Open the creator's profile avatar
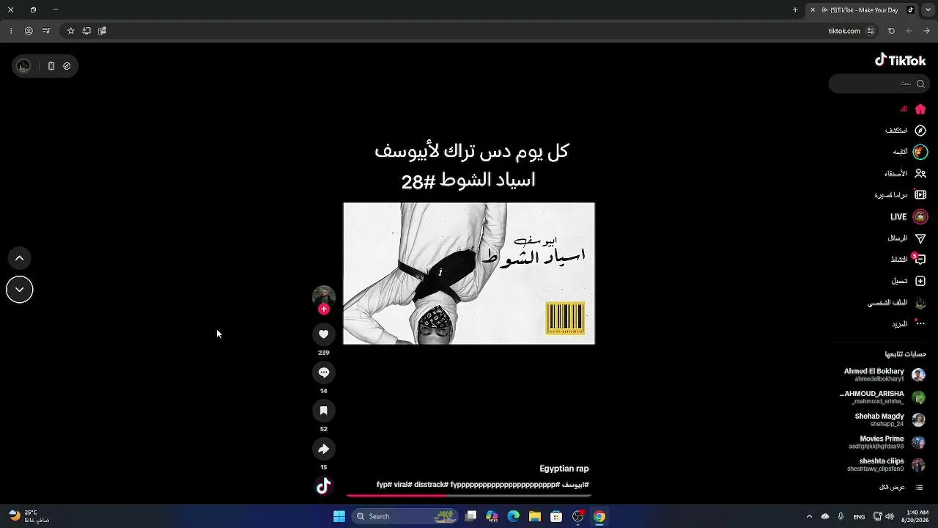Image resolution: width=938 pixels, height=528 pixels. (323, 296)
